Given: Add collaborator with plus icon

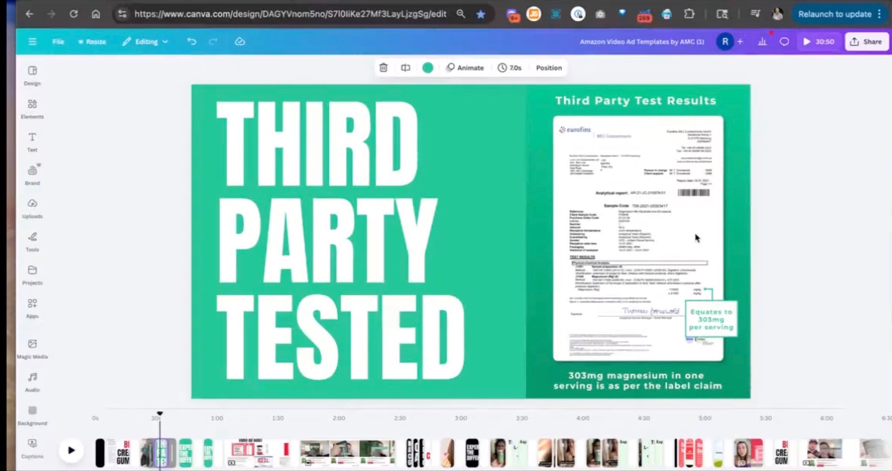Looking at the screenshot, I should click(x=740, y=41).
